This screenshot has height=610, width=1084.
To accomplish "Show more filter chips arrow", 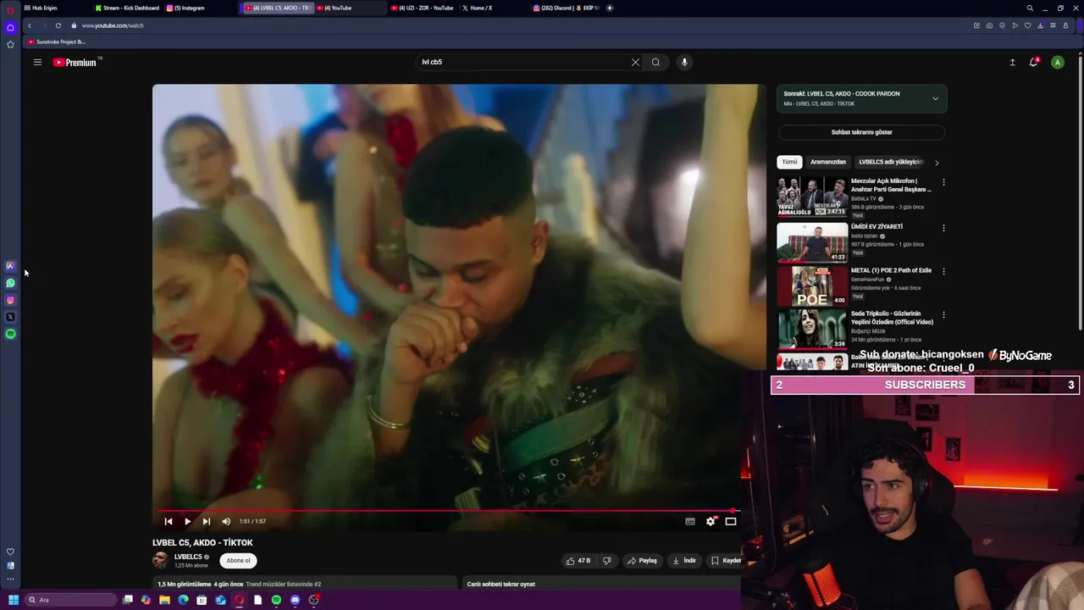I will [936, 162].
